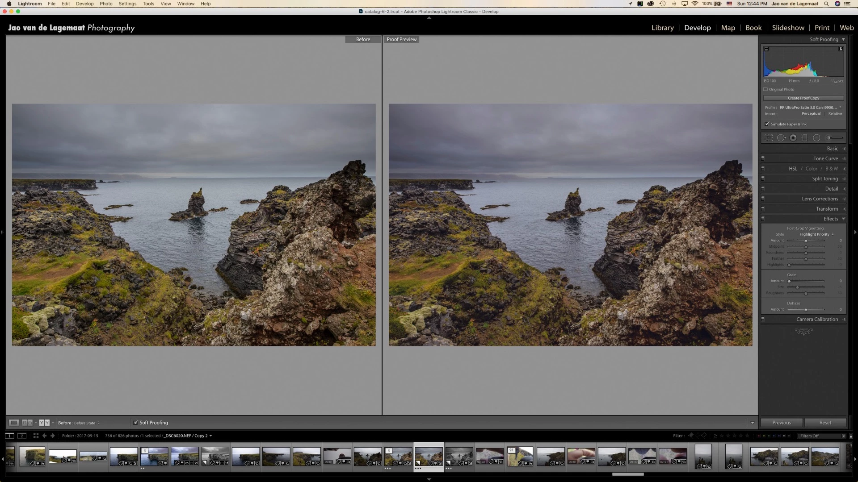This screenshot has height=482, width=858.
Task: Switch to Loupe view button
Action: click(x=14, y=423)
